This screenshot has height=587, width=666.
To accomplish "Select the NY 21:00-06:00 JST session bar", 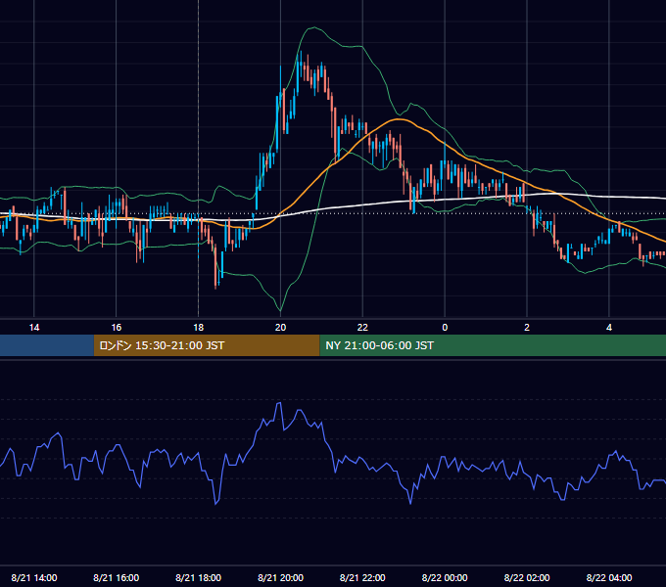I will click(x=493, y=345).
